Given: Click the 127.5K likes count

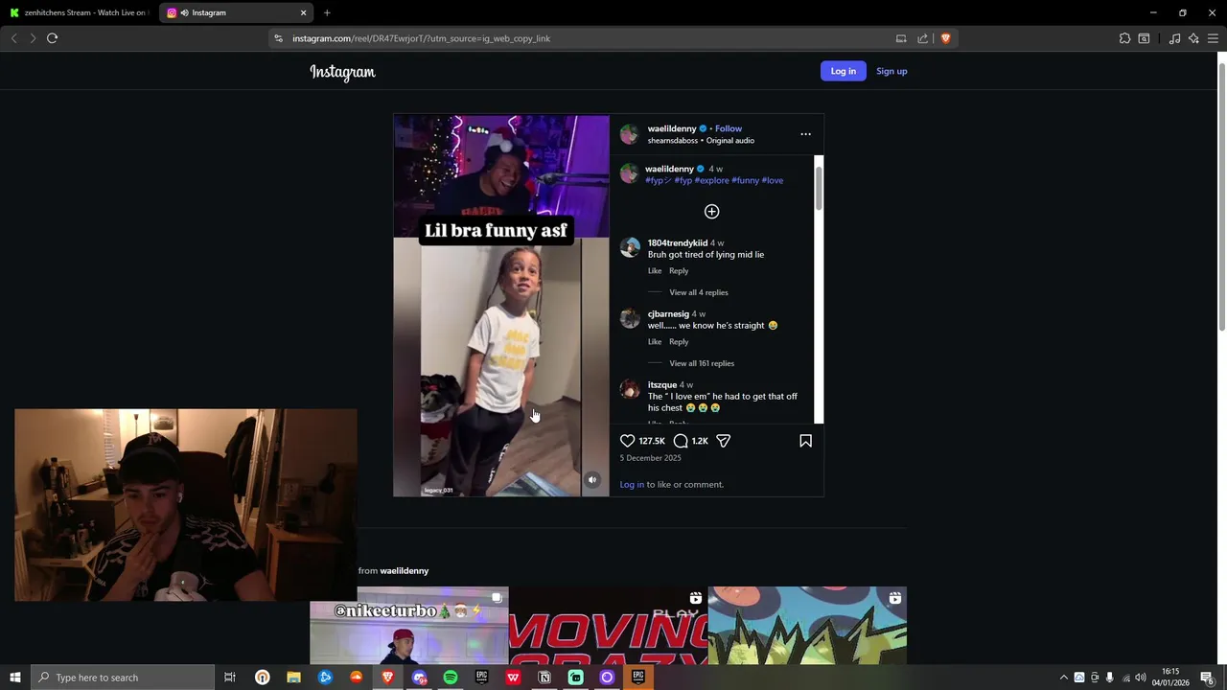Looking at the screenshot, I should (x=652, y=441).
